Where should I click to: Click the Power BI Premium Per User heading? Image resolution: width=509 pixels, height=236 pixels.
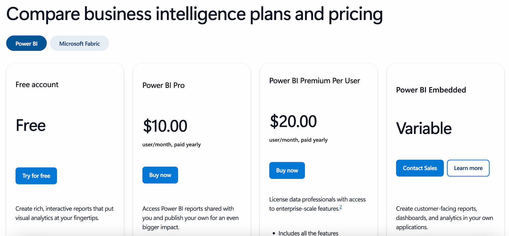(315, 81)
